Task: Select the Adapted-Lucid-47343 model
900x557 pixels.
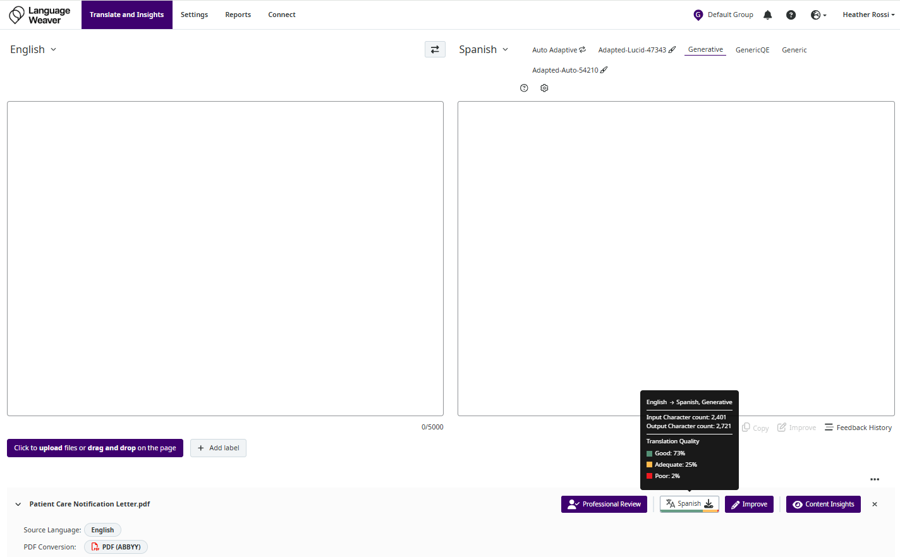Action: point(636,50)
